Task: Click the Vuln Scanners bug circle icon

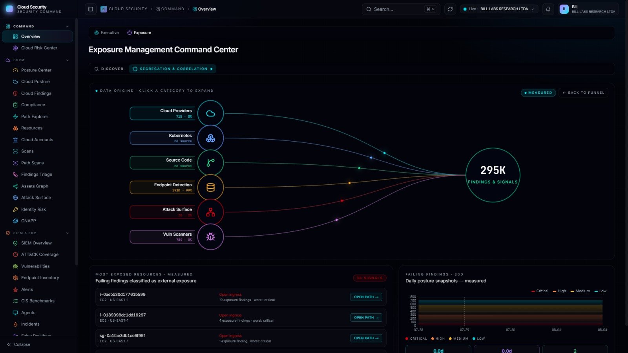Action: [x=211, y=237]
